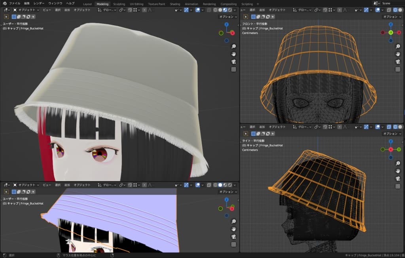The width and height of the screenshot is (405, 258).
Task: Open the オブジェクト mode dropdown in top-left viewport
Action: (27, 10)
